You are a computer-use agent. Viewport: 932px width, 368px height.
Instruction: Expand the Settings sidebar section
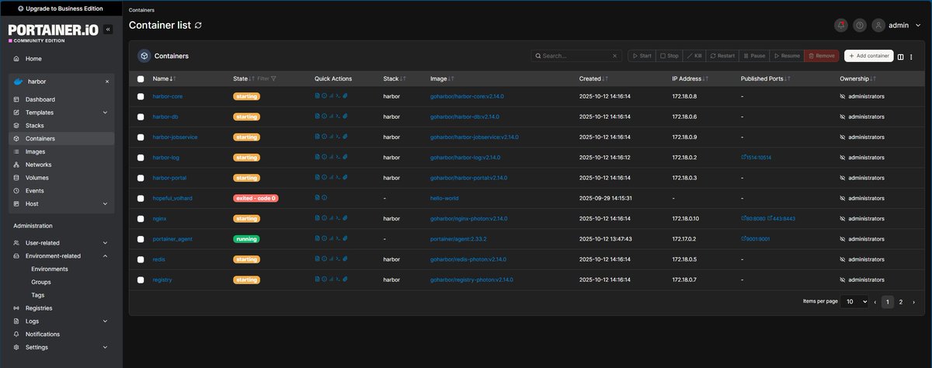106,347
